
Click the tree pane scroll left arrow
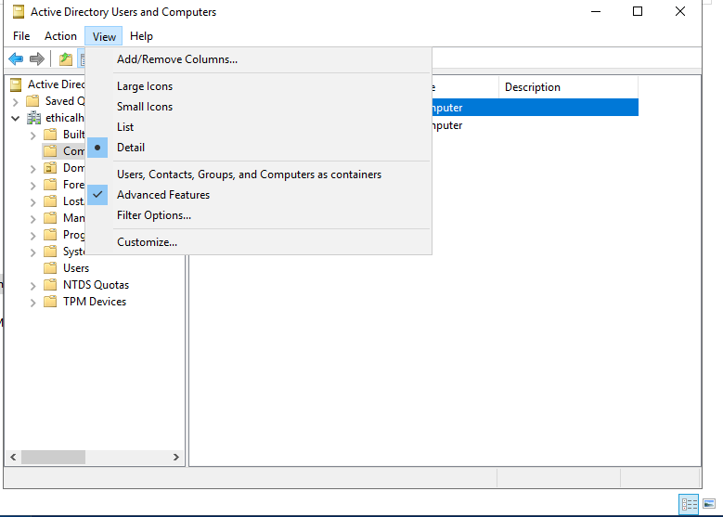[x=13, y=457]
